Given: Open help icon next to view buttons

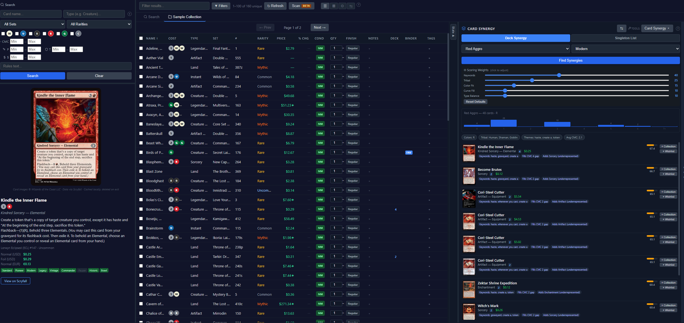Looking at the screenshot, I should (358, 5).
